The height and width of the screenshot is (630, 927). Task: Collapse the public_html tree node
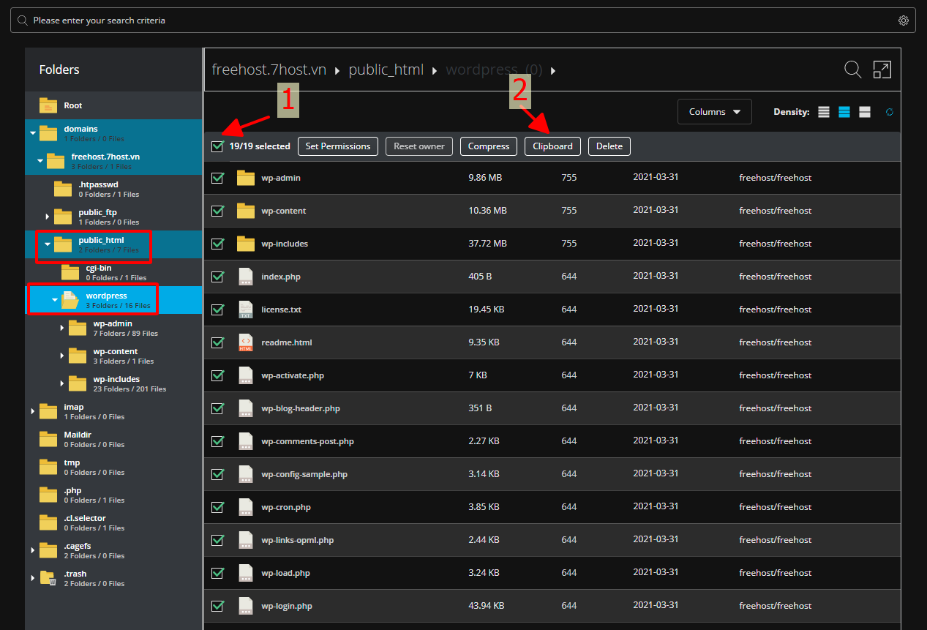(47, 244)
